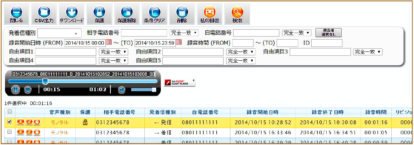Click the 保護解除 (unprotect) icon

127,14
